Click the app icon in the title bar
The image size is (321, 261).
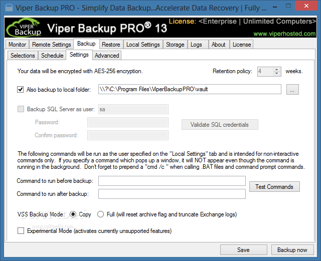(x=9, y=8)
